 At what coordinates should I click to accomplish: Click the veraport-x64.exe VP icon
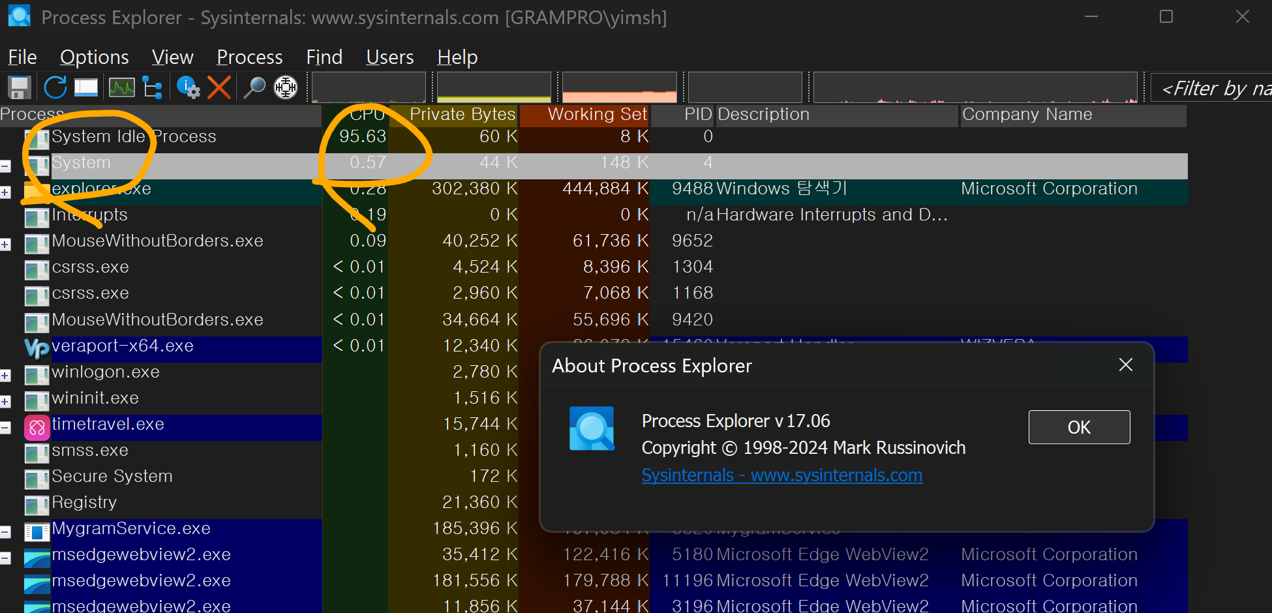point(37,348)
